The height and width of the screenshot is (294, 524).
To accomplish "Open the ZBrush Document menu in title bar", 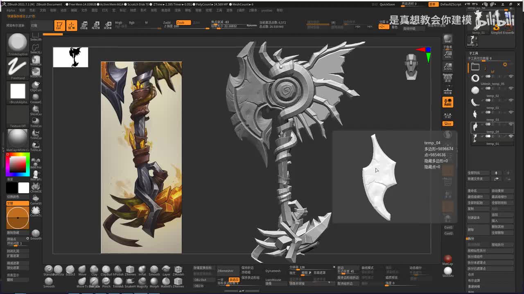I will [49, 4].
